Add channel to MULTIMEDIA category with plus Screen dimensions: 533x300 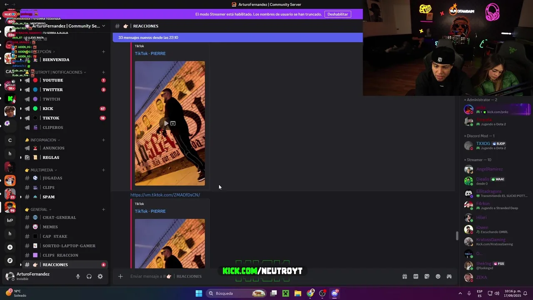coord(103,170)
